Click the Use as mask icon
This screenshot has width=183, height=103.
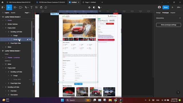94,7
